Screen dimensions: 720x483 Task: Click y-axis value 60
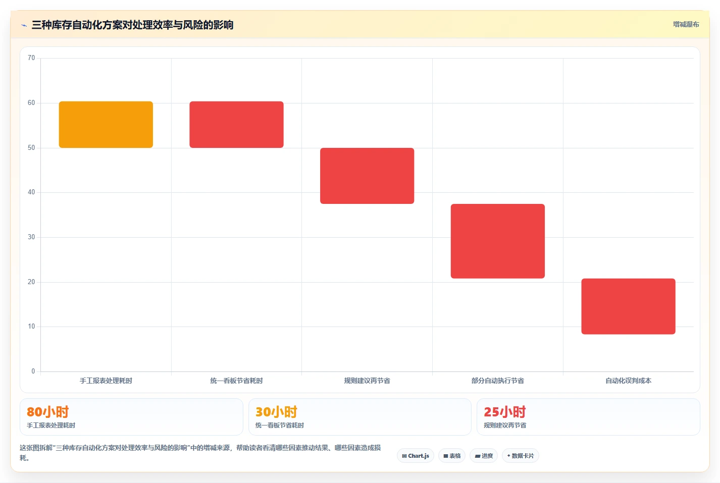pyautogui.click(x=31, y=103)
